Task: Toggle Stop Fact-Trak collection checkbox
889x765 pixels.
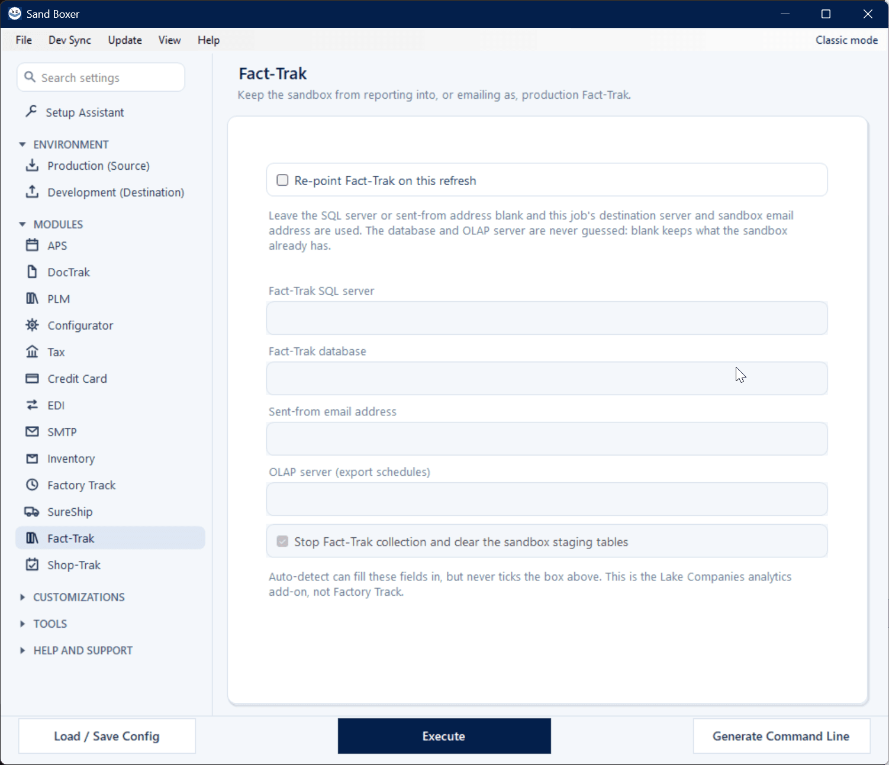Action: pyautogui.click(x=283, y=541)
